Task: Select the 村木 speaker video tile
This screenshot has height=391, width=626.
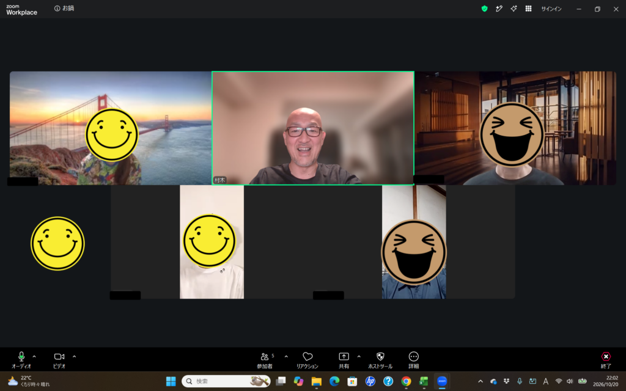Action: 312,128
